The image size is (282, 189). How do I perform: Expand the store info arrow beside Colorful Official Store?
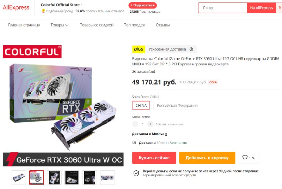(x=81, y=5)
